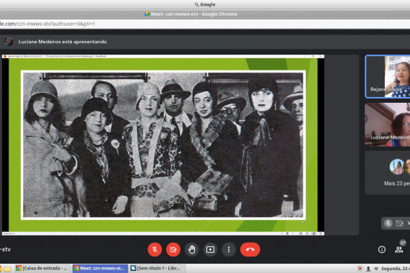The height and width of the screenshot is (273, 410).
Task: Turn on the camera in Meet
Action: [173, 249]
